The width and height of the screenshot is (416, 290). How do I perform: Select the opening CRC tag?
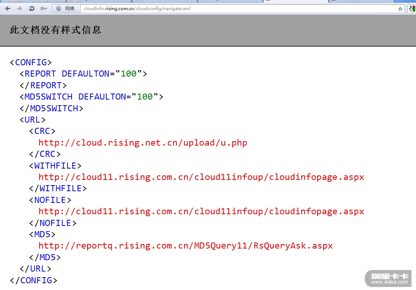[x=42, y=131]
